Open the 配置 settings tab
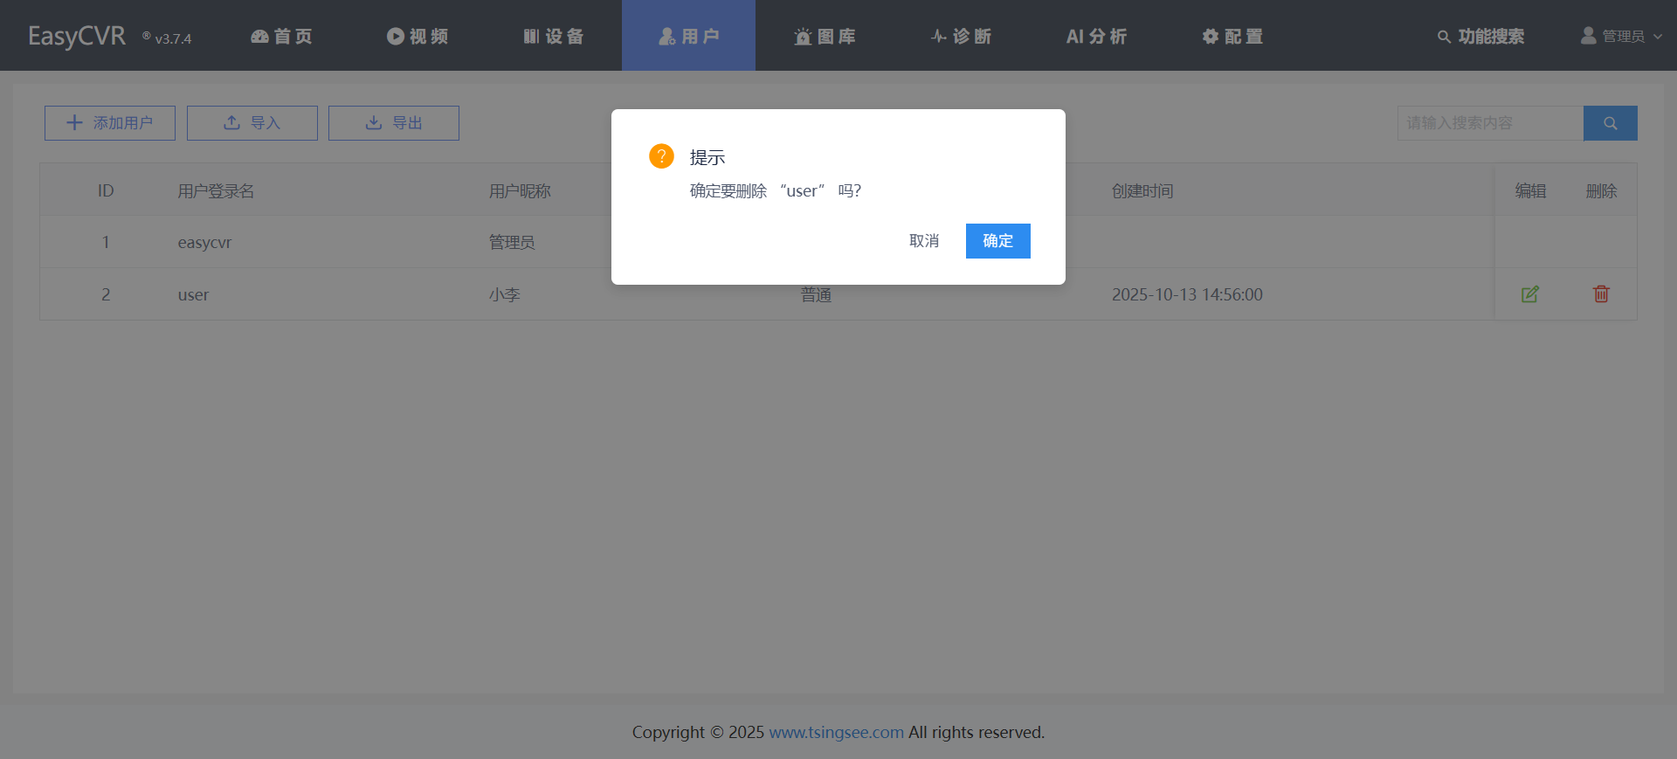Screen dimensions: 1677x759 (1232, 36)
